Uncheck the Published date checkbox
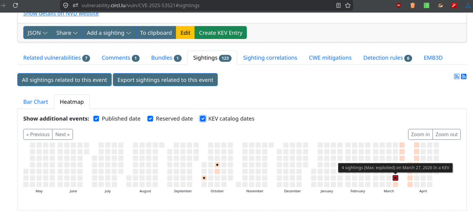 pyautogui.click(x=96, y=119)
